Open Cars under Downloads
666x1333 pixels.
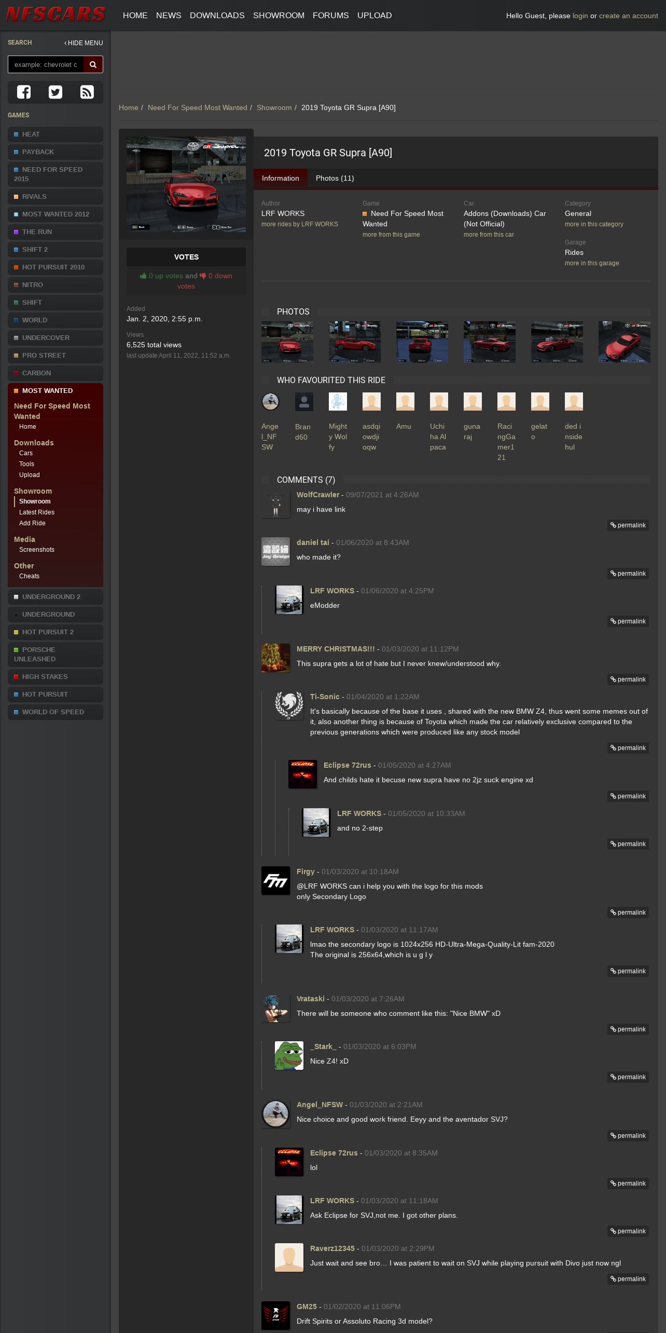[26, 453]
